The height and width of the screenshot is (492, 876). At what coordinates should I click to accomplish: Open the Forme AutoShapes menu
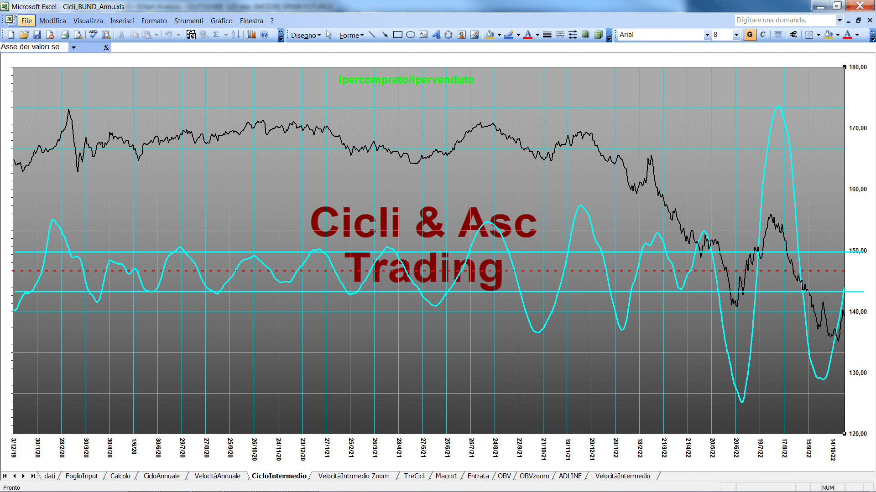coord(351,35)
